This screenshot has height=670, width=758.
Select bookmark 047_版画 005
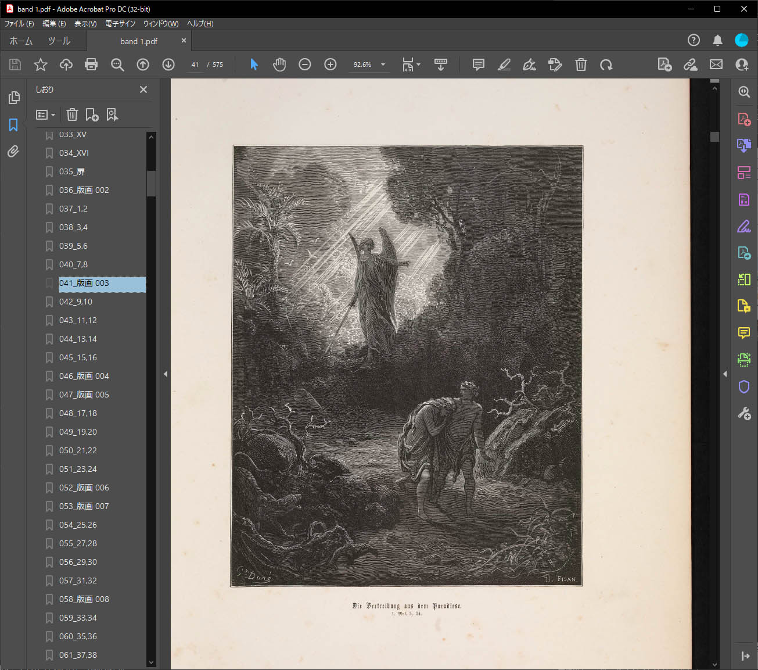[84, 395]
